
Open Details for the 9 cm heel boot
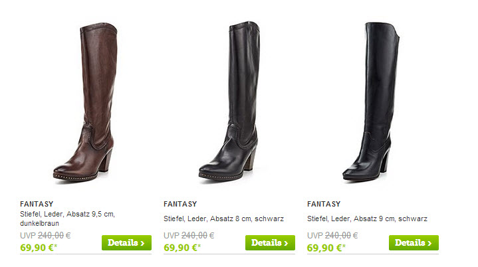pos(414,242)
